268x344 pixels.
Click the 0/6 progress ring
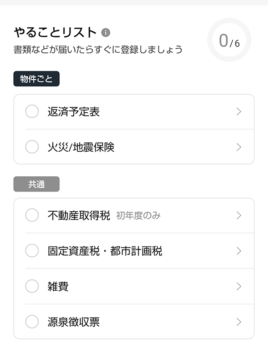(229, 40)
